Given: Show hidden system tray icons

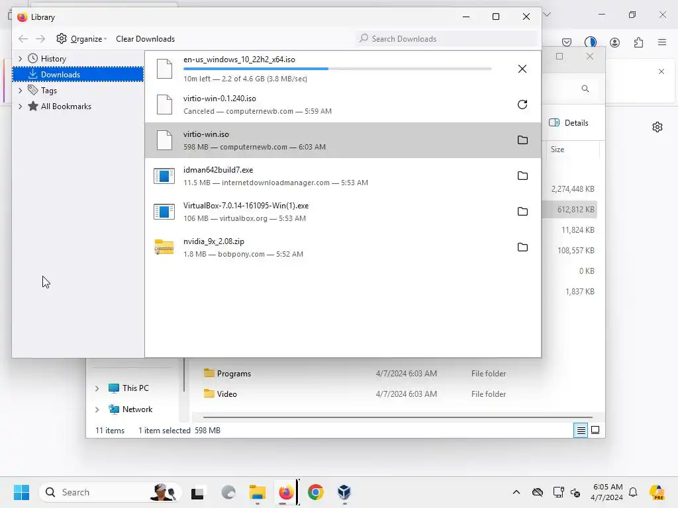Looking at the screenshot, I should [516, 492].
